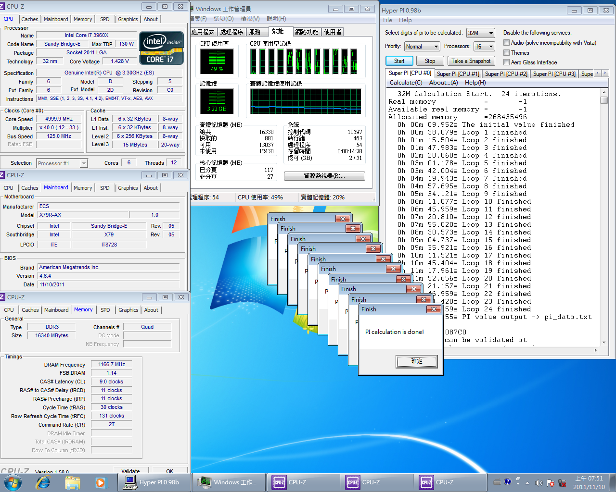Click the volume speaker tray icon
The height and width of the screenshot is (492, 616).
(538, 482)
